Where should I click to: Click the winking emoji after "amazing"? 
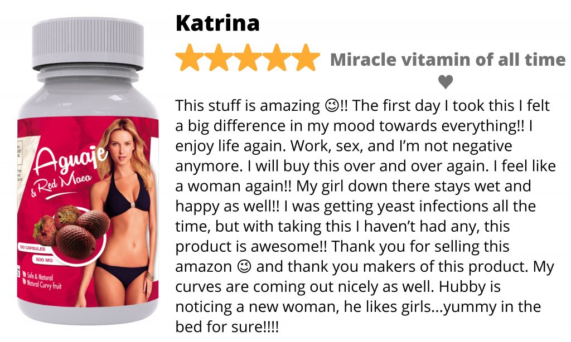(x=332, y=106)
